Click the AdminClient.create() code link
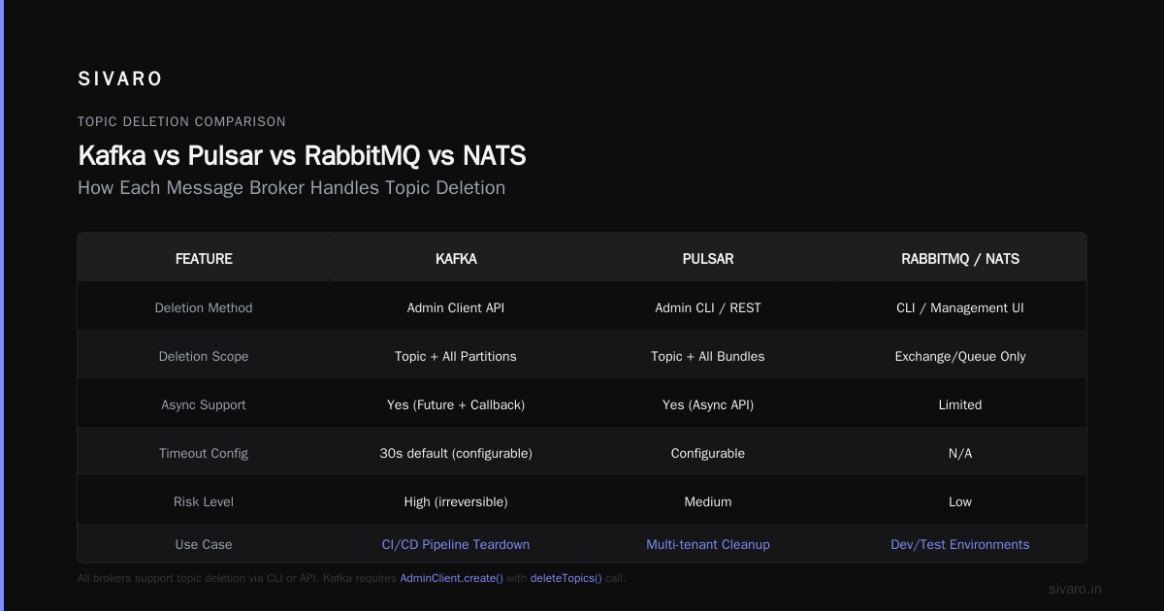 click(x=451, y=578)
